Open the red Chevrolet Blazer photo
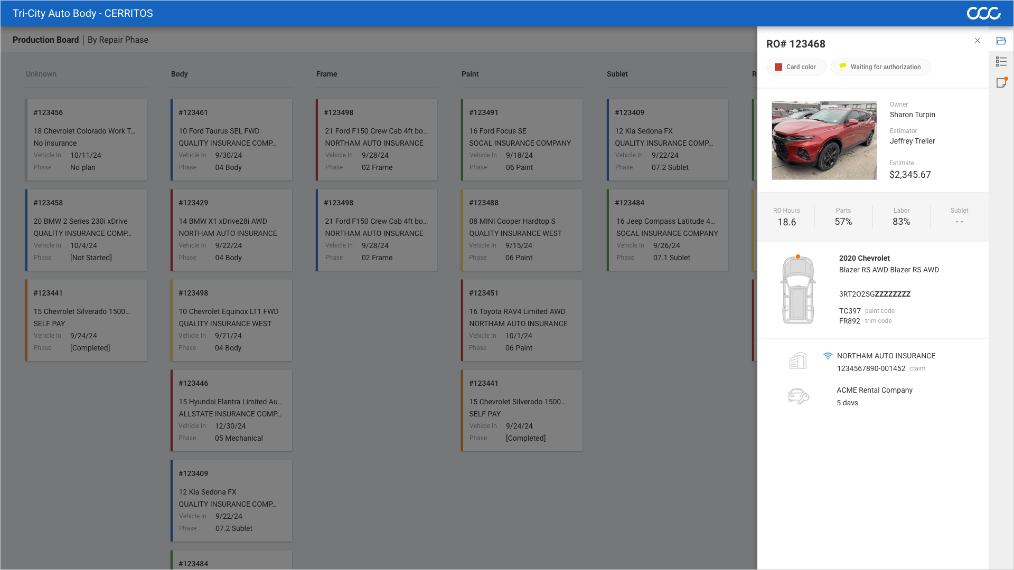1014x570 pixels. [x=824, y=140]
